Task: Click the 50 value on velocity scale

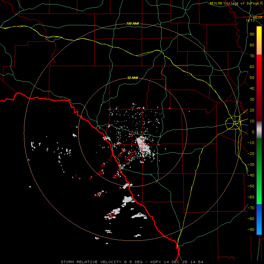Action: pos(252,78)
